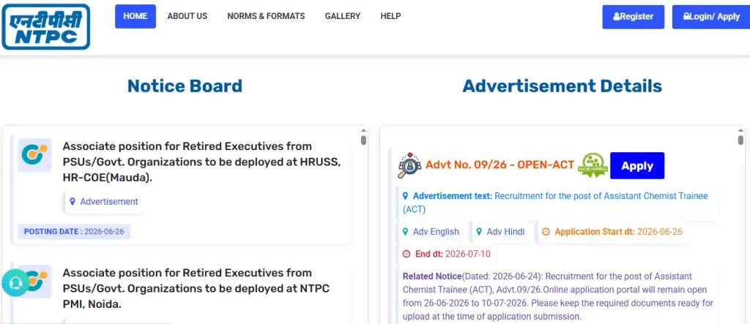Click Apply for Advt No. 09/26
The width and height of the screenshot is (750, 324).
[637, 166]
